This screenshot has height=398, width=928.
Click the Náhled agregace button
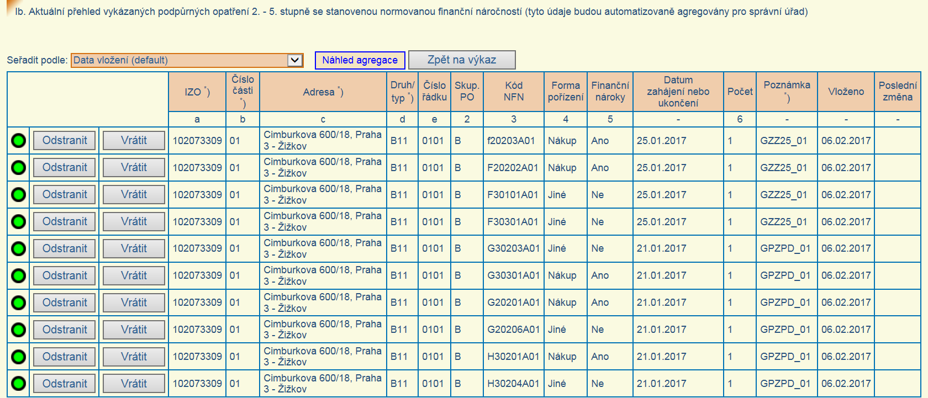pos(360,60)
